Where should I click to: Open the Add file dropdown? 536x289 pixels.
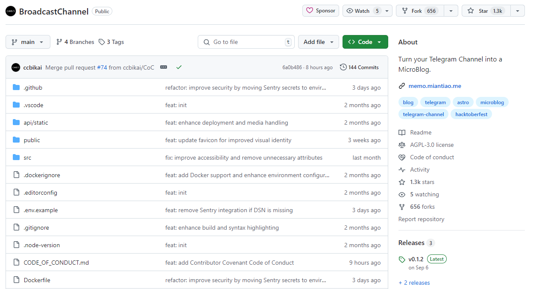pos(318,42)
